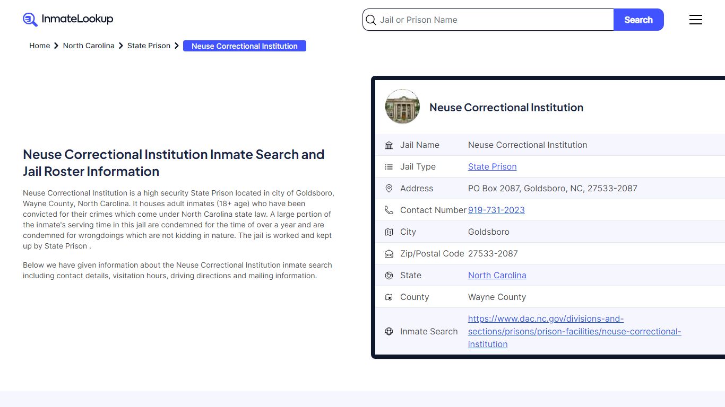Click the Inmate Search label
The height and width of the screenshot is (407, 725).
tap(429, 331)
